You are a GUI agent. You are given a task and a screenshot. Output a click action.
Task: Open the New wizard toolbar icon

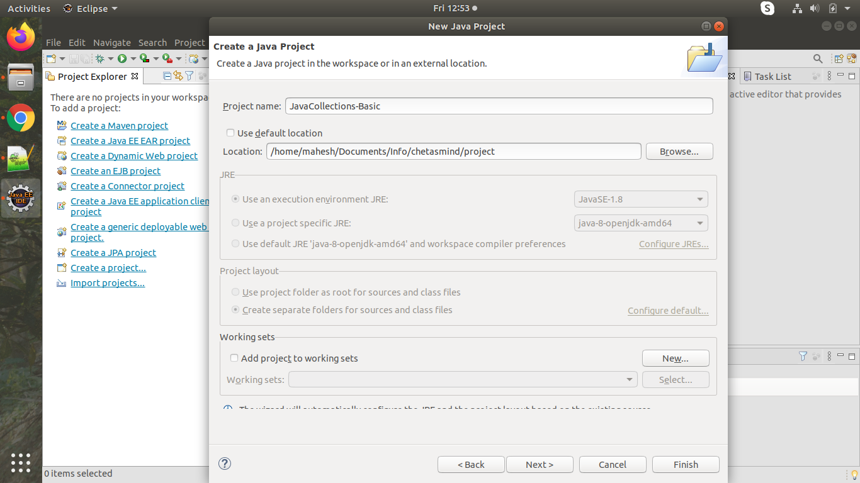[x=50, y=58]
